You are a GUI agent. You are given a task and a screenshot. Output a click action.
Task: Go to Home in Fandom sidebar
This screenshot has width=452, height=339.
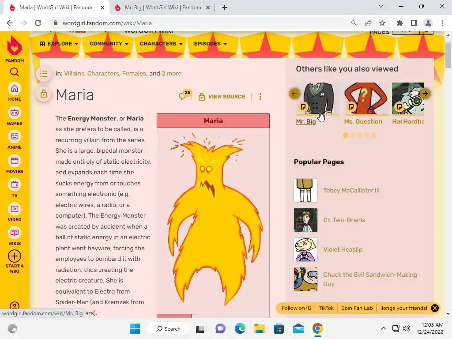click(15, 92)
